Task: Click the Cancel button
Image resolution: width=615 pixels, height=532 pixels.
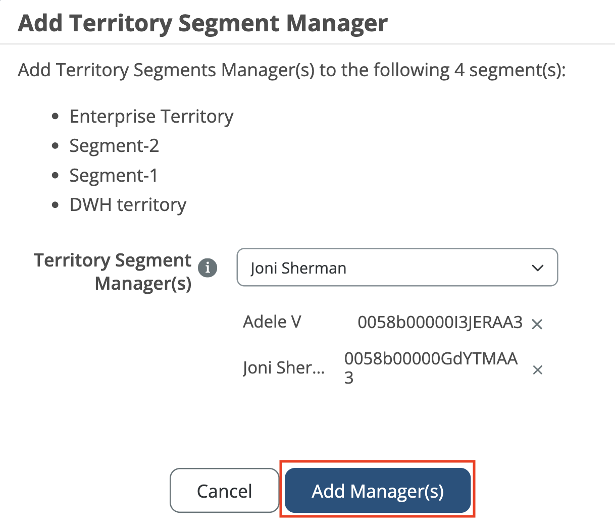Action: pos(224,491)
